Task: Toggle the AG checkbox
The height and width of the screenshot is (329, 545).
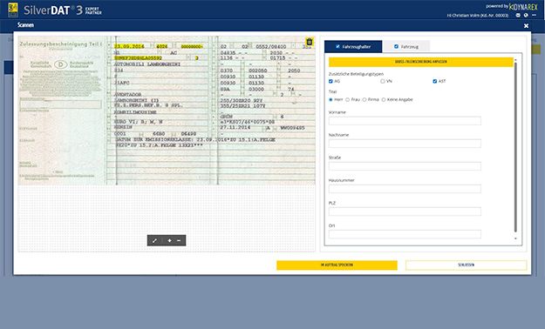Action: pyautogui.click(x=330, y=81)
